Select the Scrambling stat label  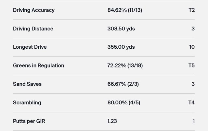click(27, 102)
